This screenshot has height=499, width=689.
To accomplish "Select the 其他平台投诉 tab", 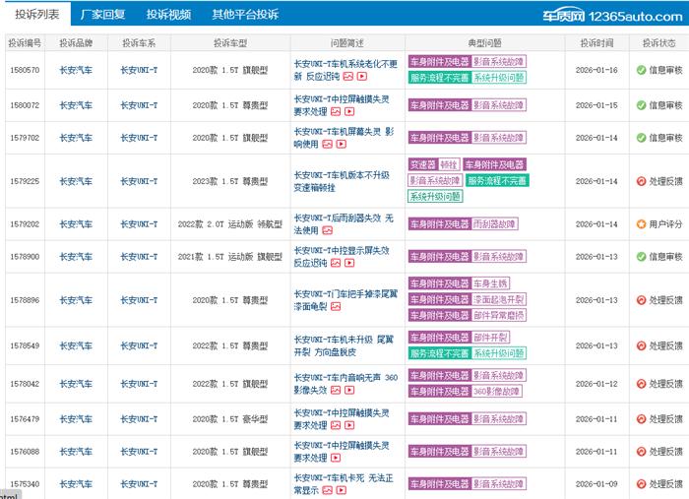I will pos(244,15).
